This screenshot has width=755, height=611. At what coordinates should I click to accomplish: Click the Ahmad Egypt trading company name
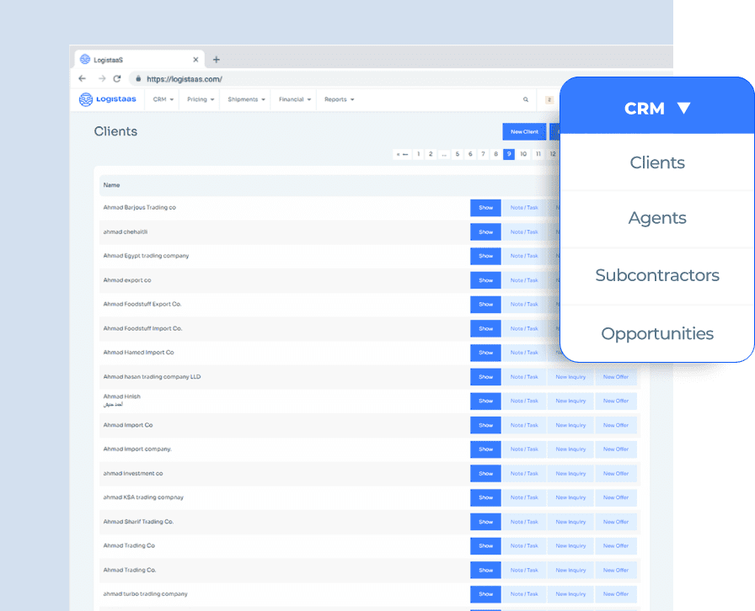point(146,256)
